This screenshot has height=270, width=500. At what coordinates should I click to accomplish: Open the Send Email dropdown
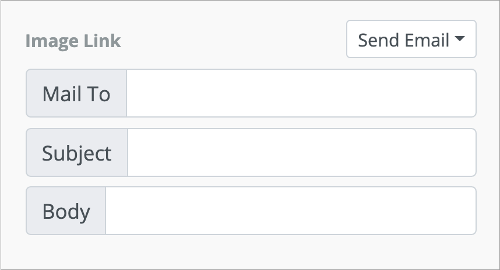pyautogui.click(x=411, y=40)
